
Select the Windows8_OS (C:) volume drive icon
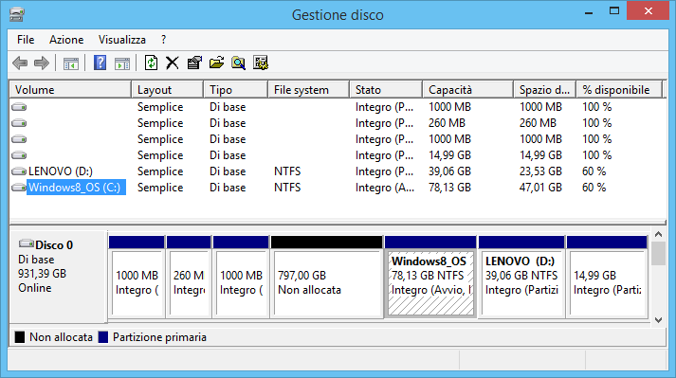[x=19, y=188]
